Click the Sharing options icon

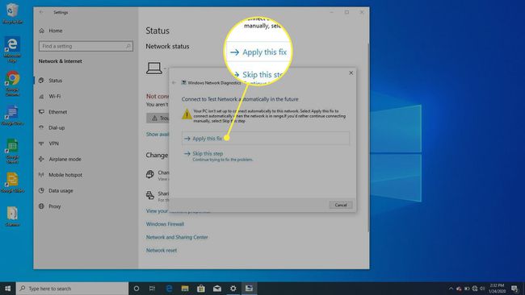[150, 195]
